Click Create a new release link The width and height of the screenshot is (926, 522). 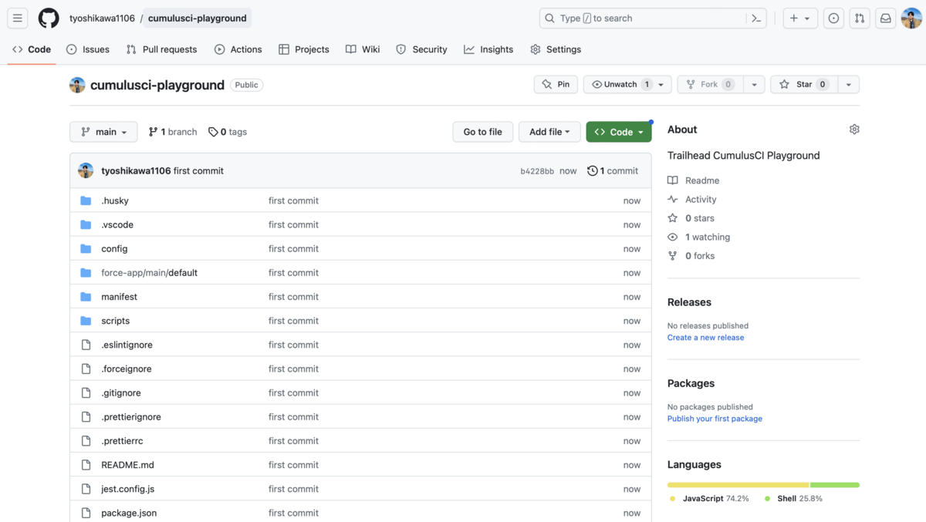(705, 338)
